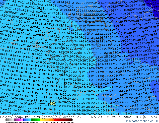This screenshot has height=123, width=159.
Task: Click the gray left arrow end of legend
Action: pos(6,120)
